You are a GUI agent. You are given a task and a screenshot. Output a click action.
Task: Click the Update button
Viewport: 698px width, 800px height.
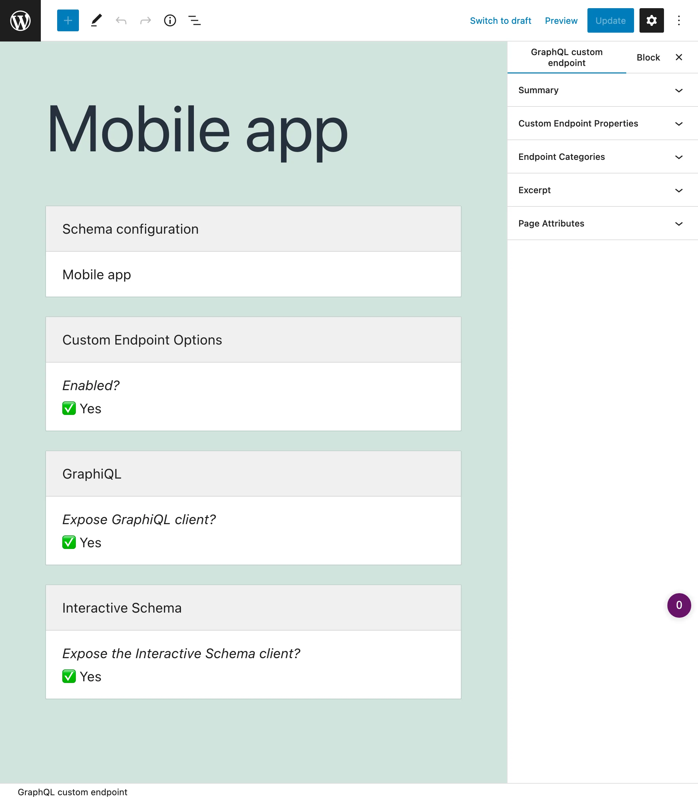point(610,20)
